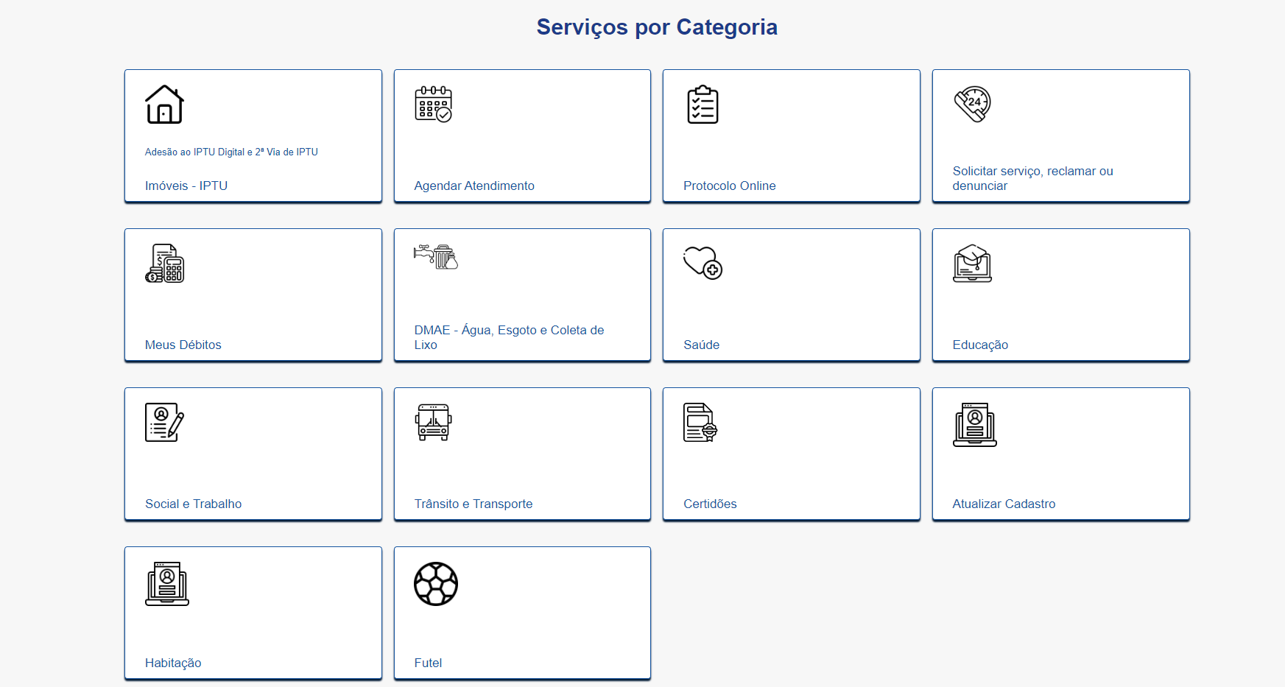The height and width of the screenshot is (687, 1285).
Task: Select the Educação category label
Action: pyautogui.click(x=980, y=345)
